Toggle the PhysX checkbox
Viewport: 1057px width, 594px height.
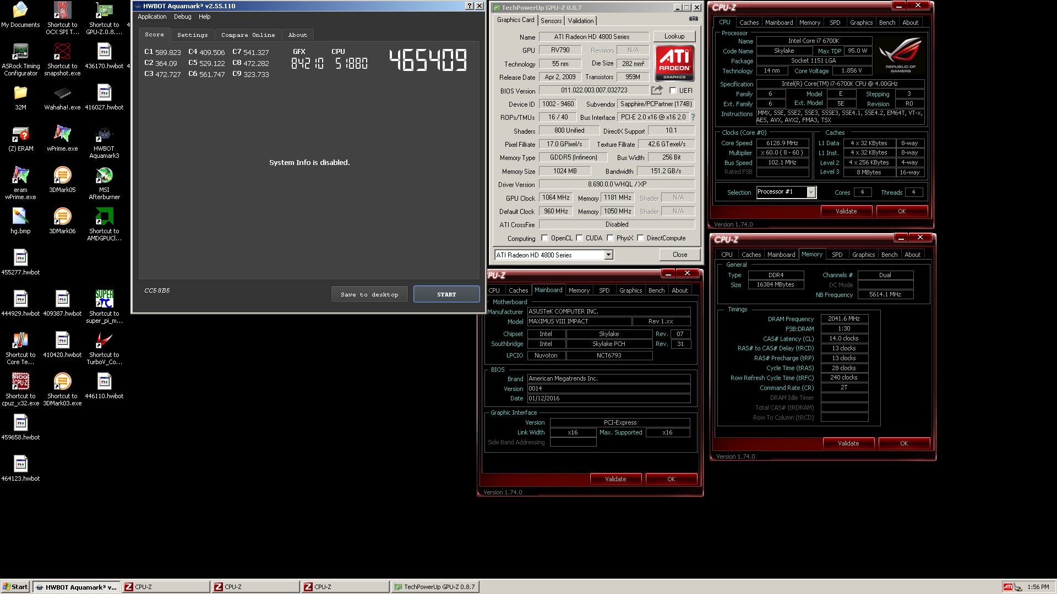(x=610, y=238)
